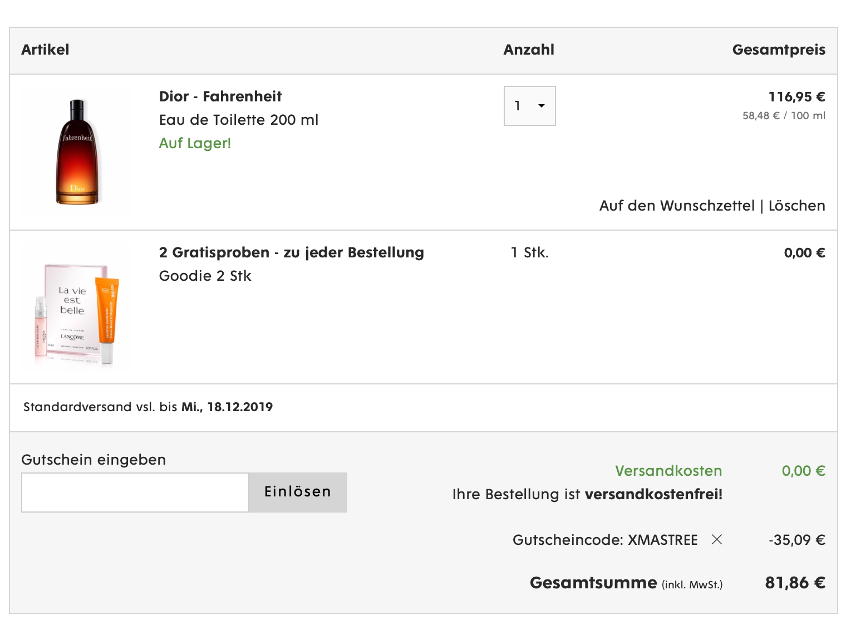Remove the XMASTREE coupon code
846x624 pixels.
717,539
